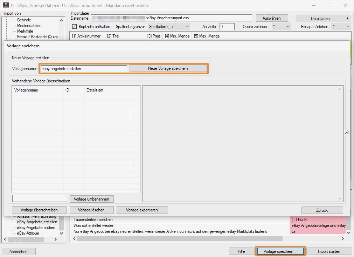
Task: Click tree horizontal scroll right arrow
Action: 56,239
